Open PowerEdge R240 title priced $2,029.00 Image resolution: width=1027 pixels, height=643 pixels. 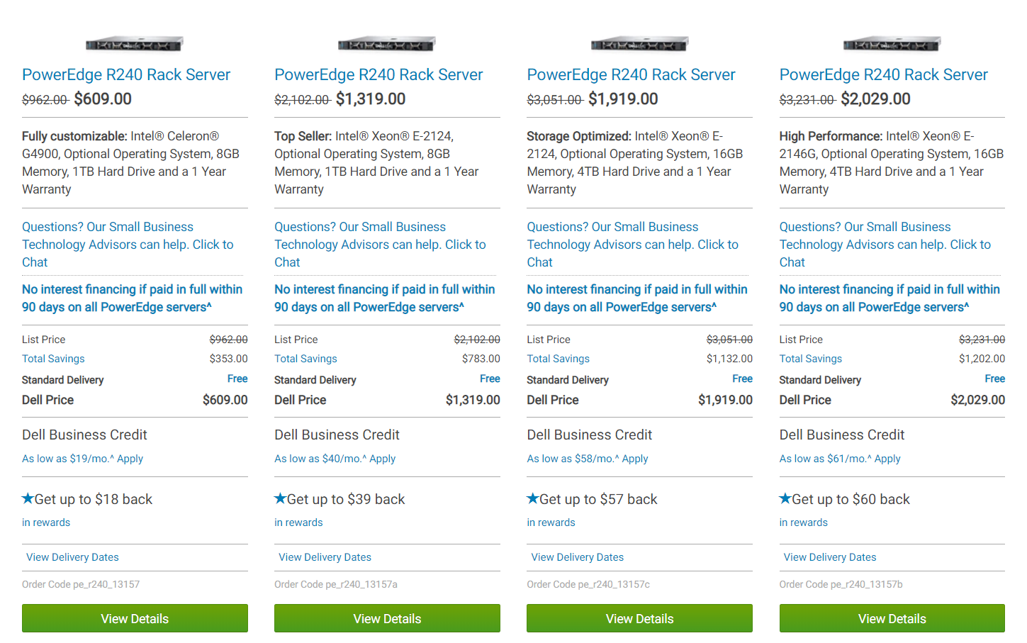[883, 74]
